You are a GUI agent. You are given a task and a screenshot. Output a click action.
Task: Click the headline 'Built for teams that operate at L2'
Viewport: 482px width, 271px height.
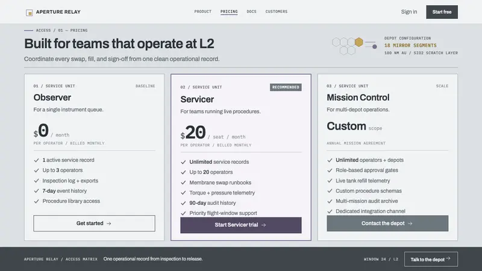[x=119, y=43]
